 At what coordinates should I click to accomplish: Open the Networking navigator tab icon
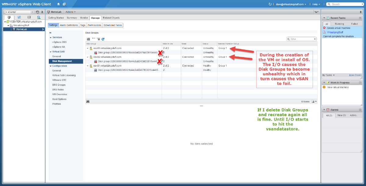pos(39,17)
